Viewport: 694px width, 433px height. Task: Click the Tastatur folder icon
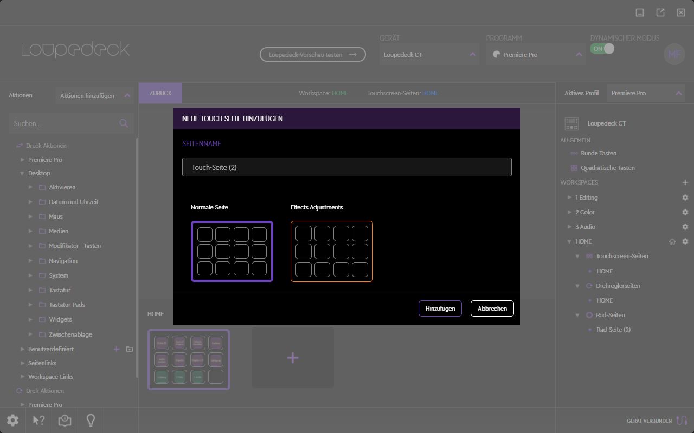click(x=42, y=290)
